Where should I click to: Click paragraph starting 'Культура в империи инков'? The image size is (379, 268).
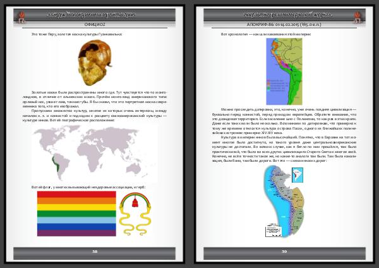tap(284, 149)
